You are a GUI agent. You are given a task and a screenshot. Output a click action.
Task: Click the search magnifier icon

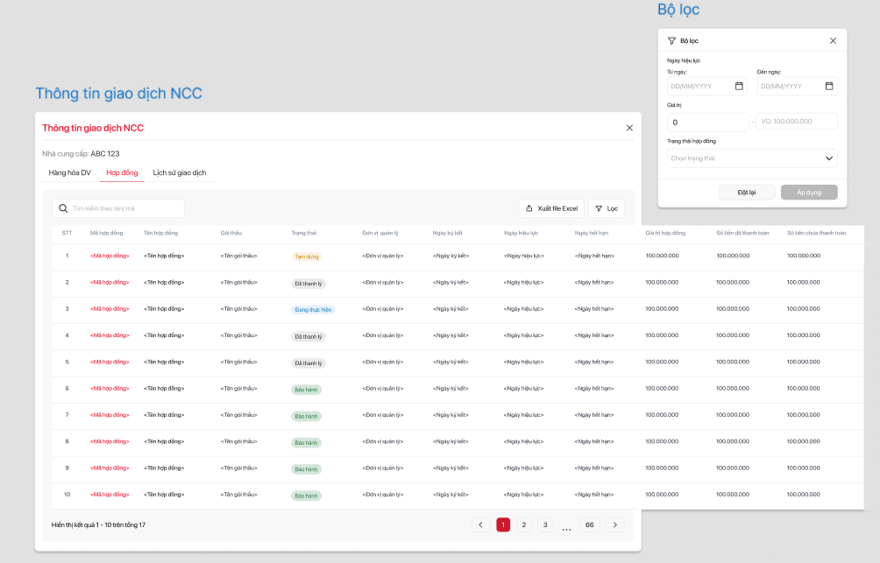point(63,208)
